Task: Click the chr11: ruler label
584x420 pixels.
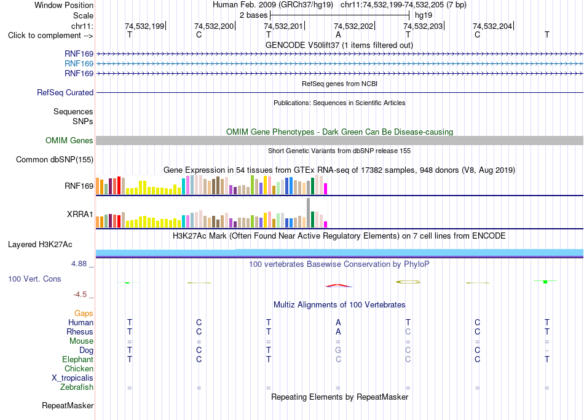Action: [x=82, y=26]
